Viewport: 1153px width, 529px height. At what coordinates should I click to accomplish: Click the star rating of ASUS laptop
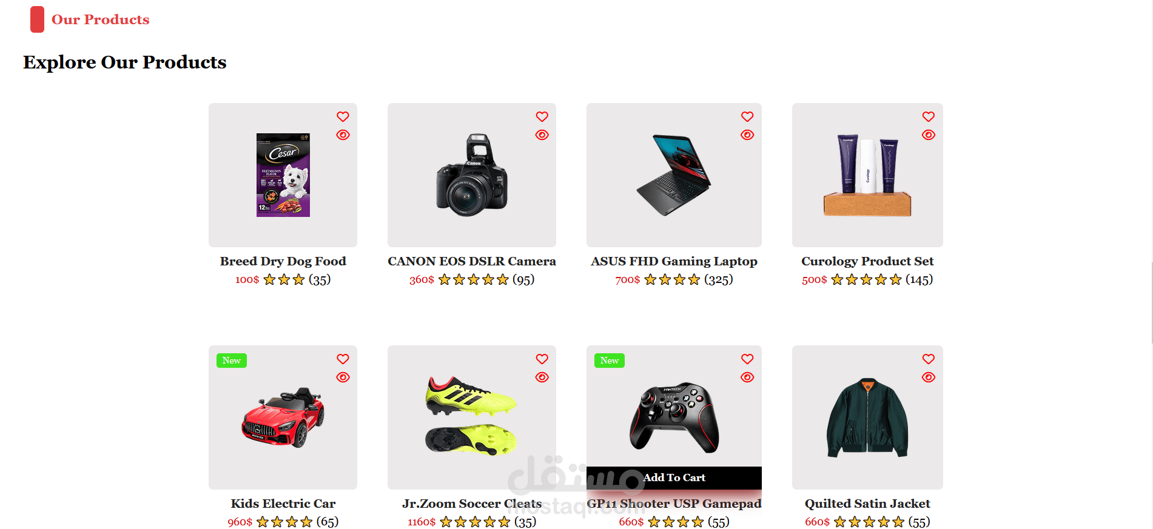(672, 279)
